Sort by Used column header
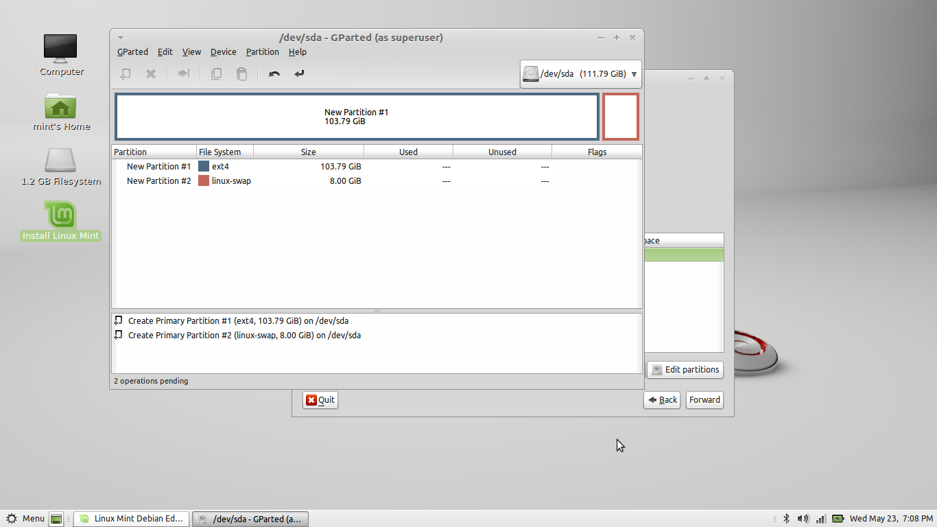This screenshot has width=937, height=527. [408, 152]
